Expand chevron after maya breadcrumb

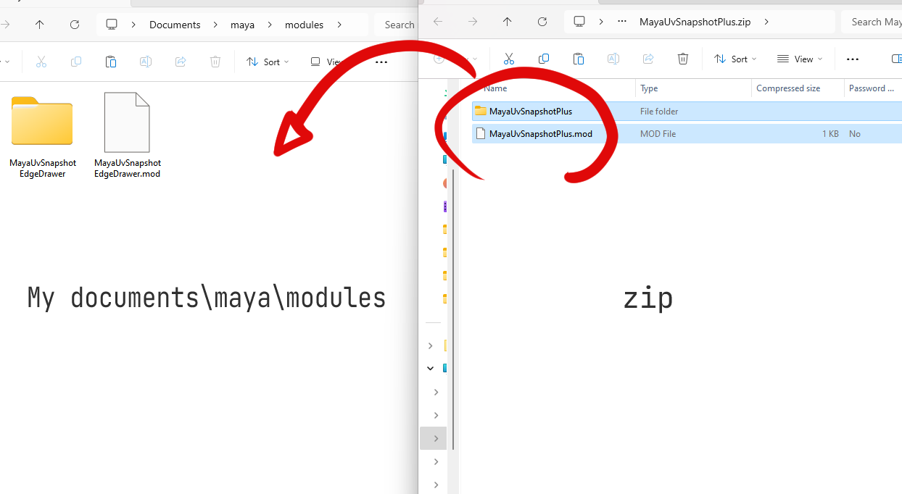269,25
